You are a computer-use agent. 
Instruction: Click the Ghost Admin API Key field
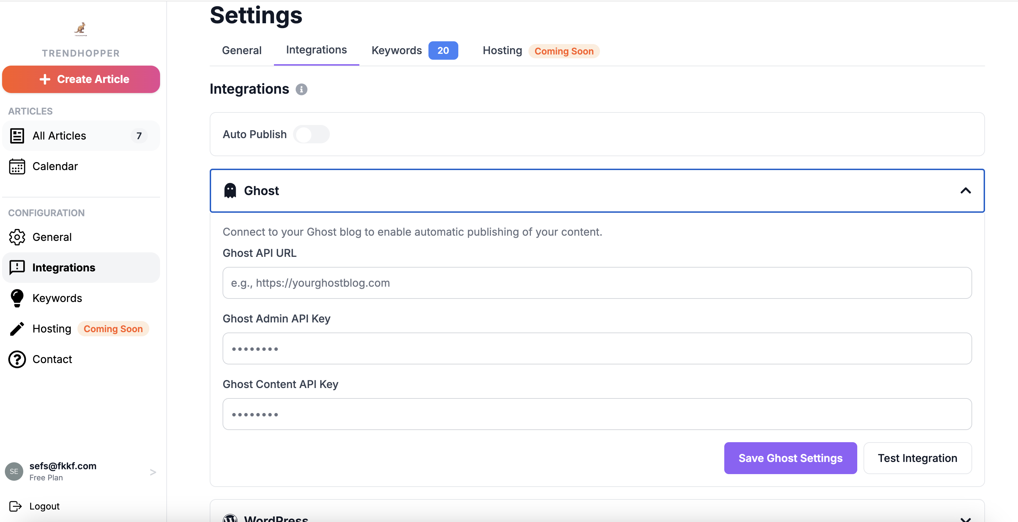[597, 348]
